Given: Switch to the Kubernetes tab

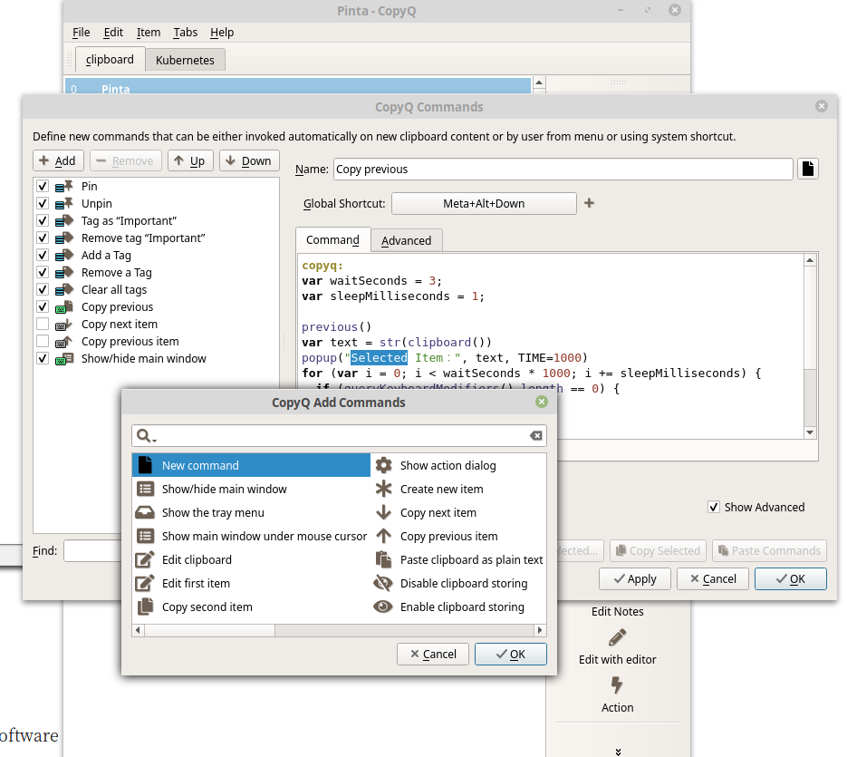Looking at the screenshot, I should [186, 60].
